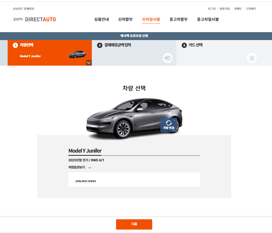This screenshot has height=233, width=272.
Task: Click the 고객센터 link
Action: pyautogui.click(x=250, y=9)
